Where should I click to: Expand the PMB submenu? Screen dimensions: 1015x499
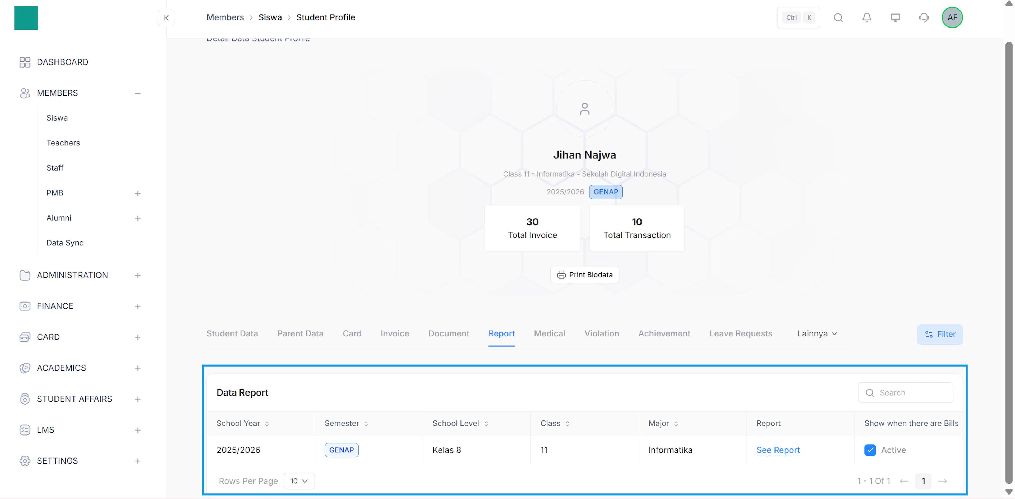pos(137,194)
